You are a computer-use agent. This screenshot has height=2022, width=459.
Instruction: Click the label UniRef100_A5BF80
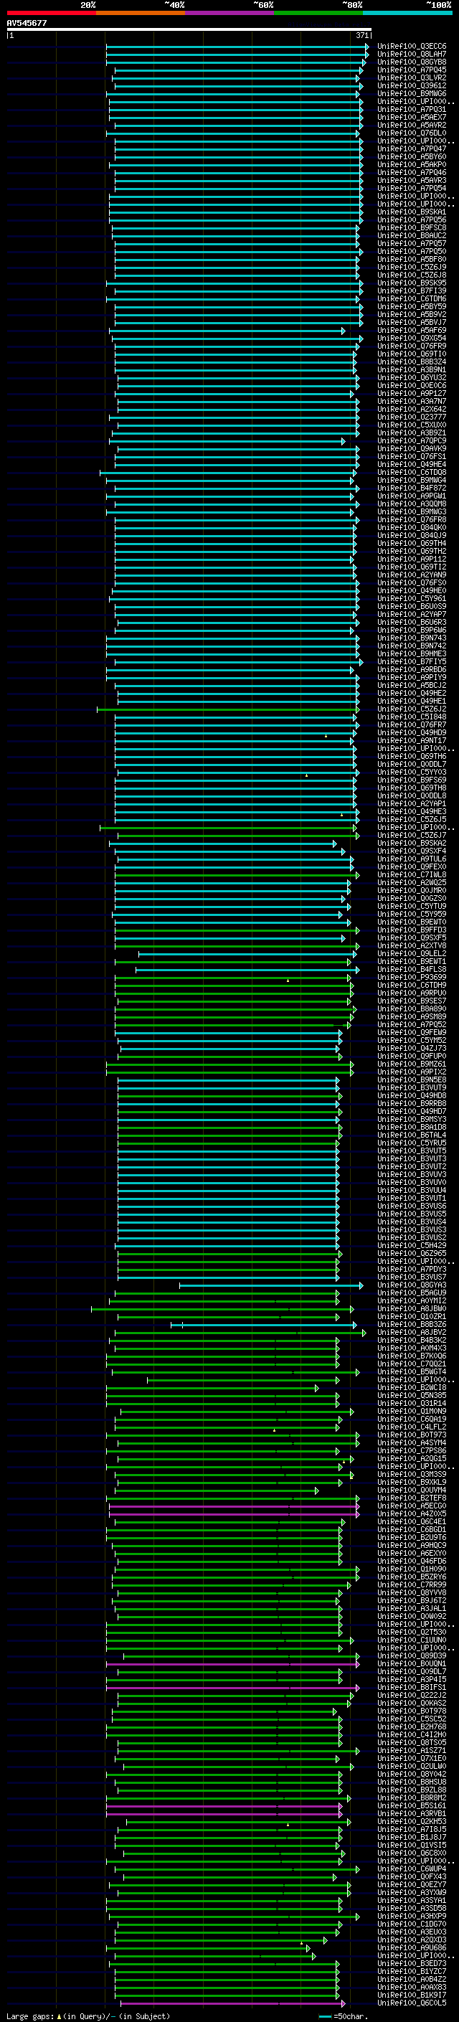412,259
